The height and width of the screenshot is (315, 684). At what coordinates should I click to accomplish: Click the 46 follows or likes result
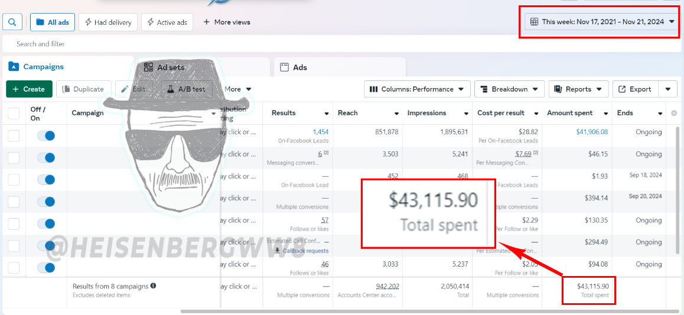pos(324,264)
